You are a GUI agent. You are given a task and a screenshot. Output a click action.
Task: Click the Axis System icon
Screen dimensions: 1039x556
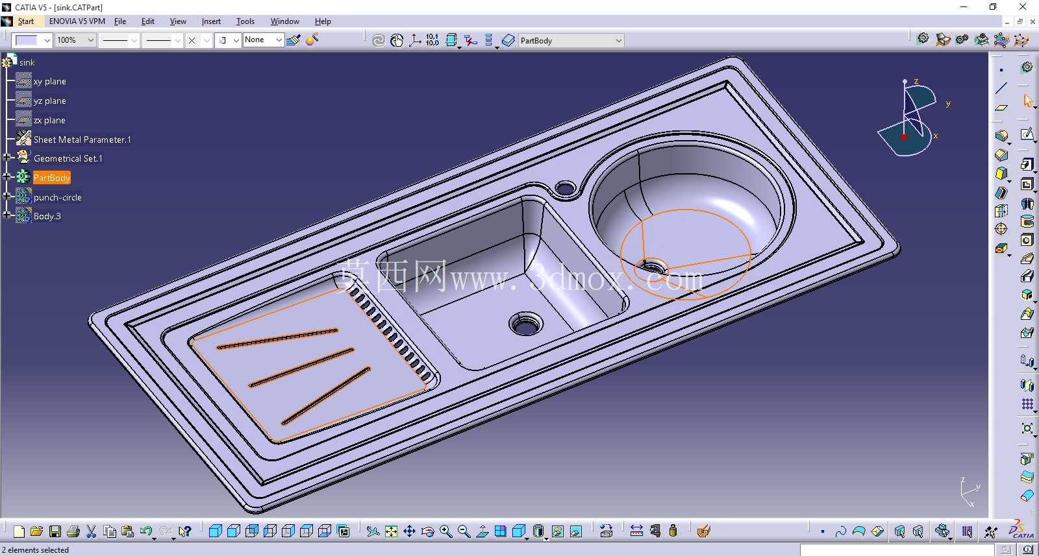415,40
